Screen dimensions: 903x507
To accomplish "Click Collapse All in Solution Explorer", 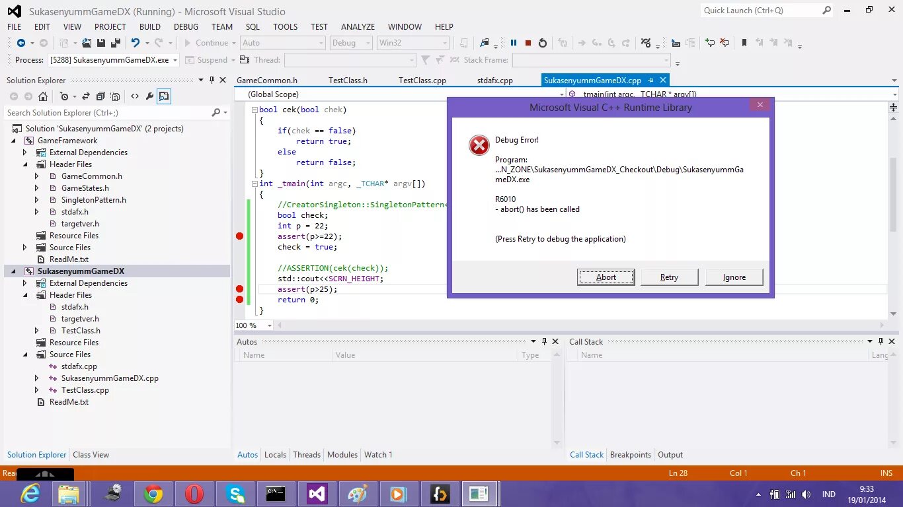I will coord(100,96).
